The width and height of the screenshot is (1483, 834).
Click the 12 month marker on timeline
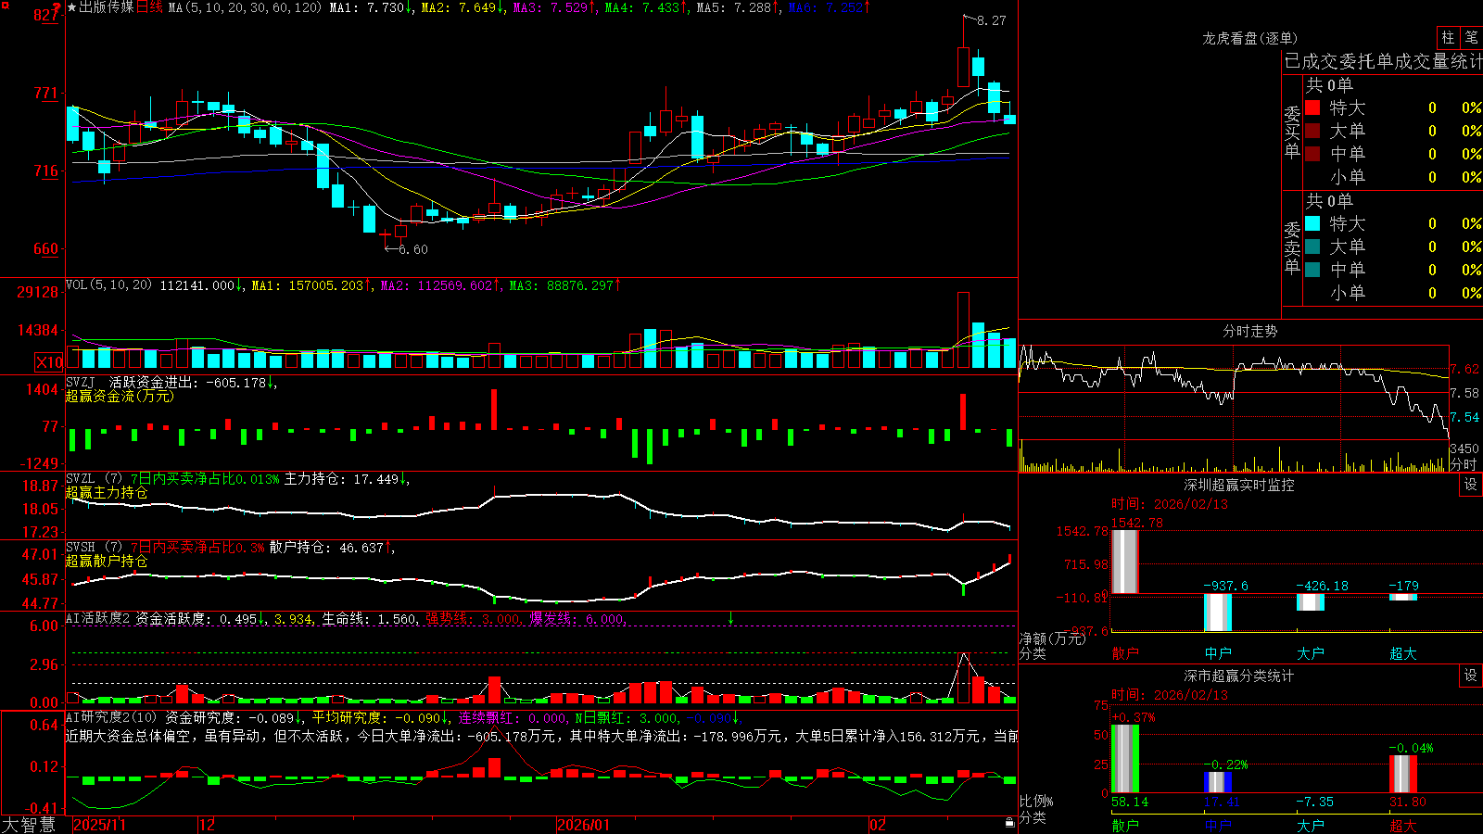tap(208, 825)
